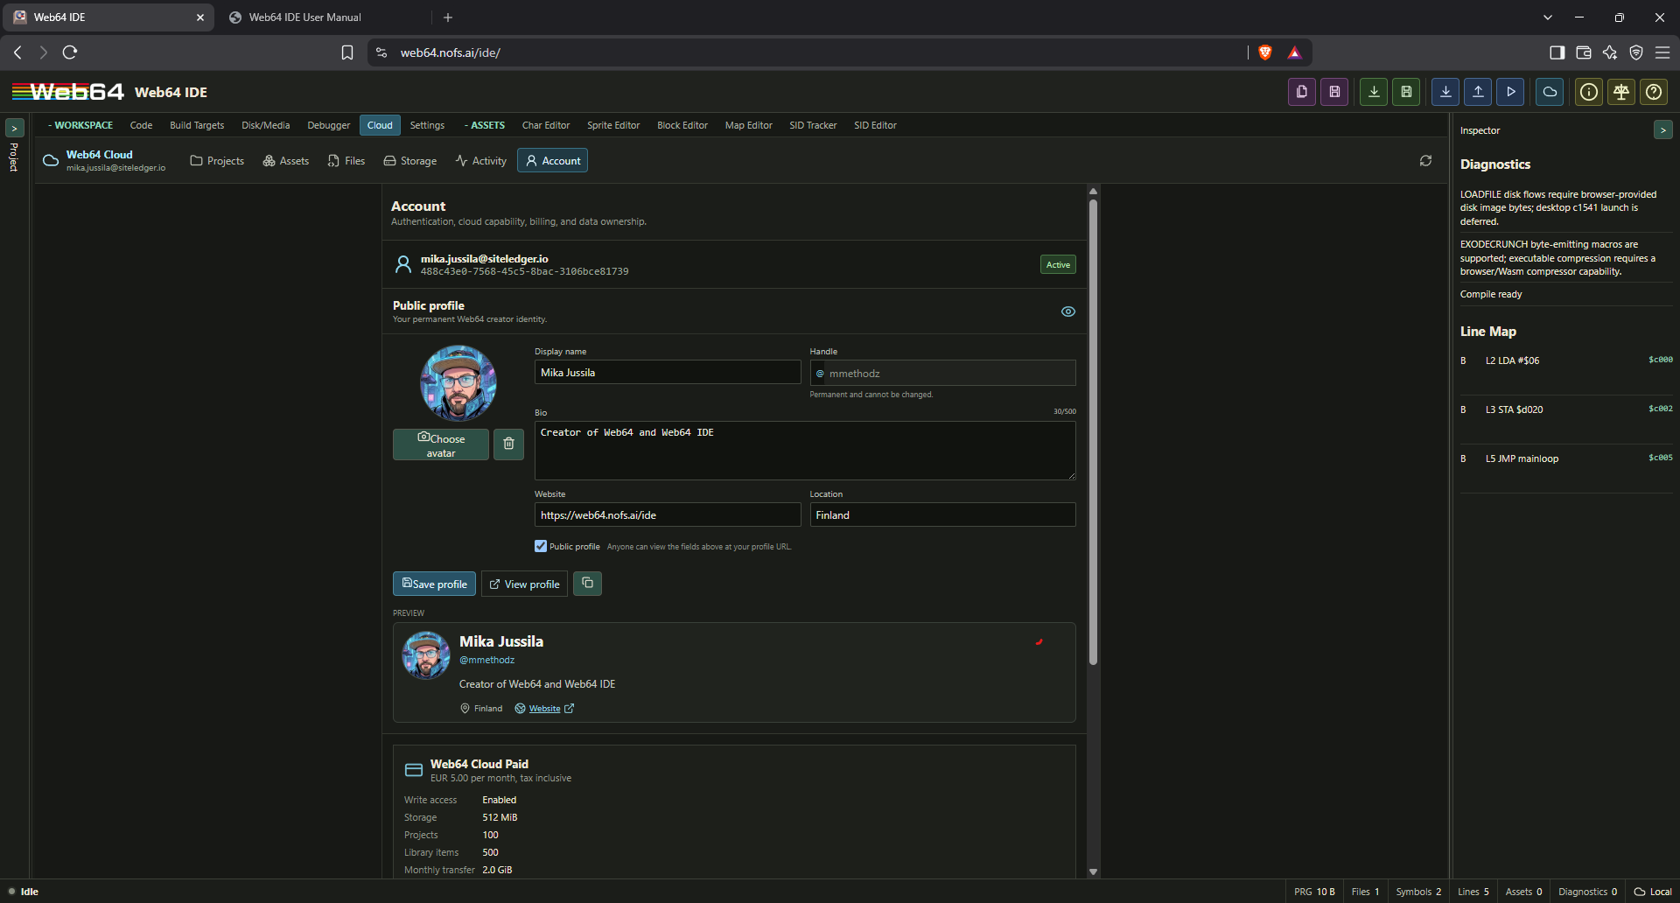The image size is (1680, 903).
Task: Open the browser tab search dropdown
Action: (1547, 17)
